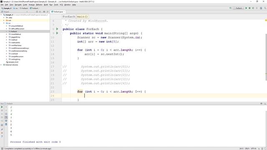The width and height of the screenshot is (267, 150).
Task: Hide the Project panel using header icon
Action: click(x=48, y=12)
